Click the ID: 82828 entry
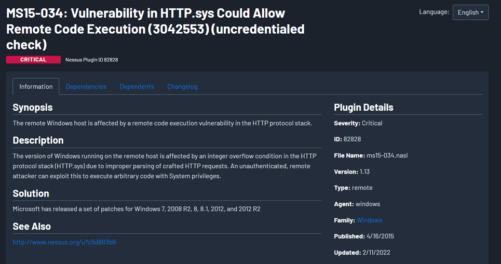 [347, 139]
